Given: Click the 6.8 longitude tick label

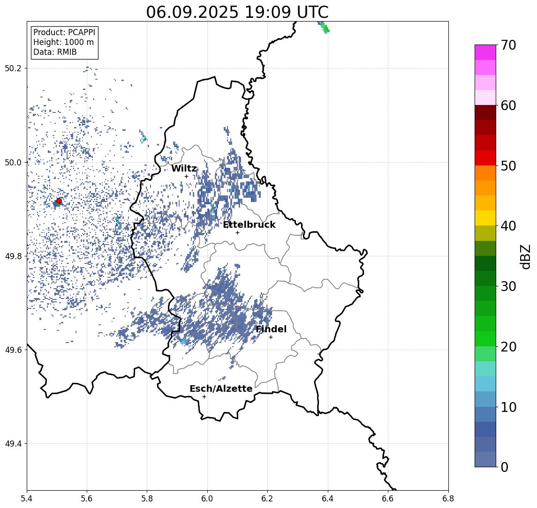Looking at the screenshot, I should pyautogui.click(x=448, y=499).
